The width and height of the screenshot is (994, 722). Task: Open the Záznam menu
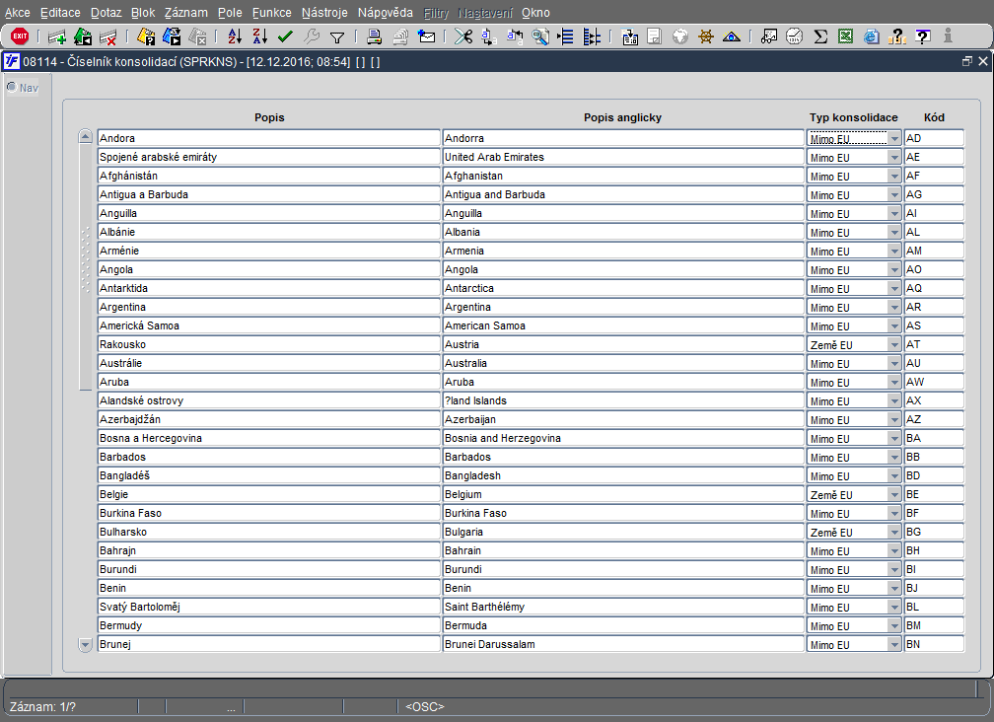(x=185, y=13)
